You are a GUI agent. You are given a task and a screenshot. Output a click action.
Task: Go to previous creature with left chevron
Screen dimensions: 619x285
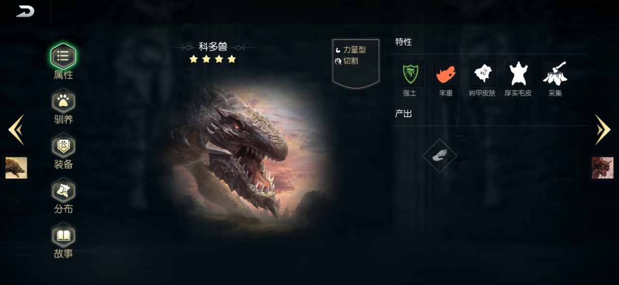16,130
